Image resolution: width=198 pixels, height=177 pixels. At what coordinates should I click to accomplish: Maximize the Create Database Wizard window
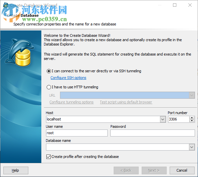175,5
